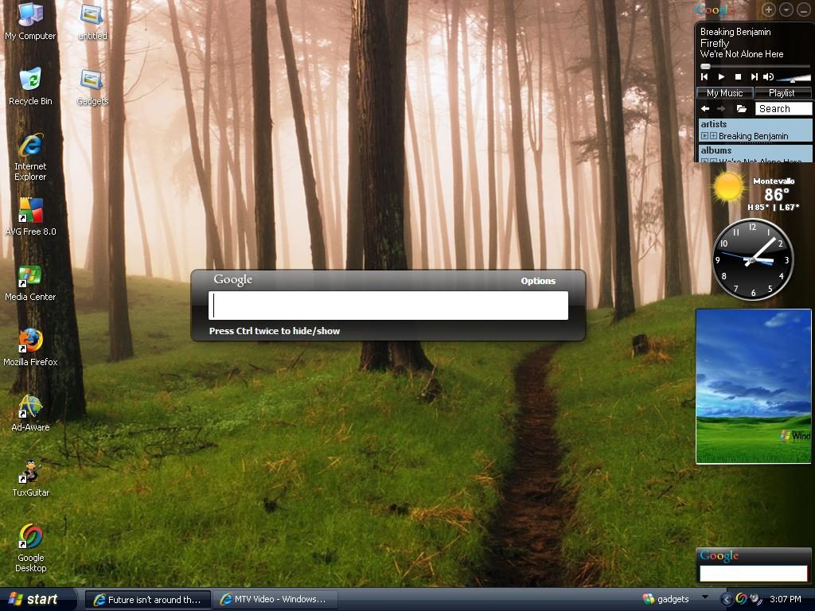Open Mozilla Firefox desktop icon
Viewport: 815px width, 611px height.
[30, 341]
